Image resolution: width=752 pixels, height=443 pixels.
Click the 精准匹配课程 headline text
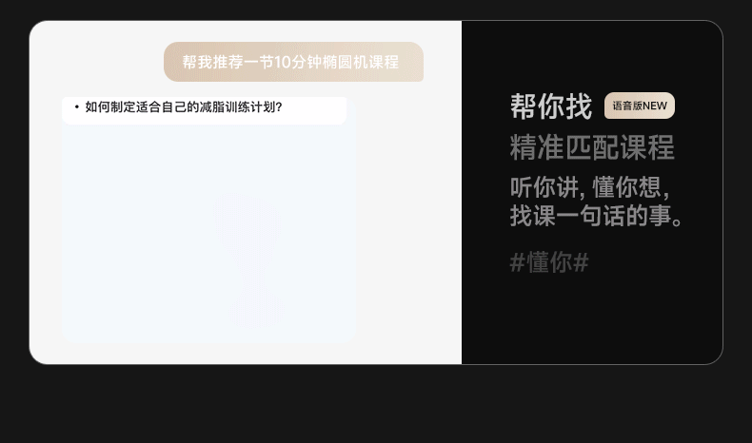[x=592, y=147]
